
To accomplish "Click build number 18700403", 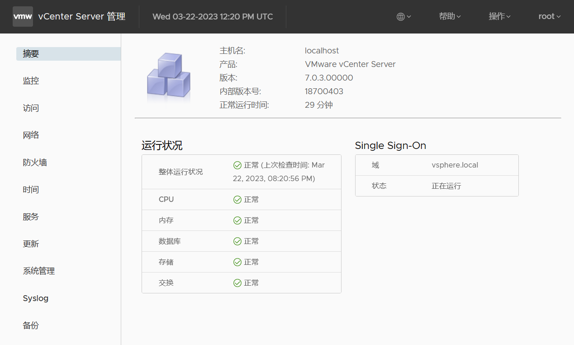I will (324, 91).
